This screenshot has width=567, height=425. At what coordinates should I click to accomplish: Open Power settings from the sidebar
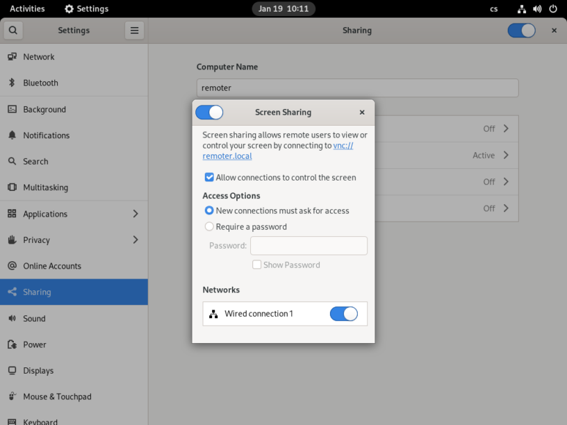pyautogui.click(x=34, y=344)
